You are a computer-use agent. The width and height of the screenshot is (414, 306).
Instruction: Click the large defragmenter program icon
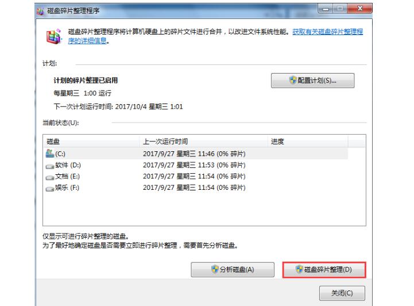point(54,37)
